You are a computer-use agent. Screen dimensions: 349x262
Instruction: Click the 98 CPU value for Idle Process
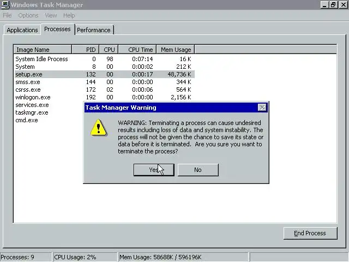[110, 59]
